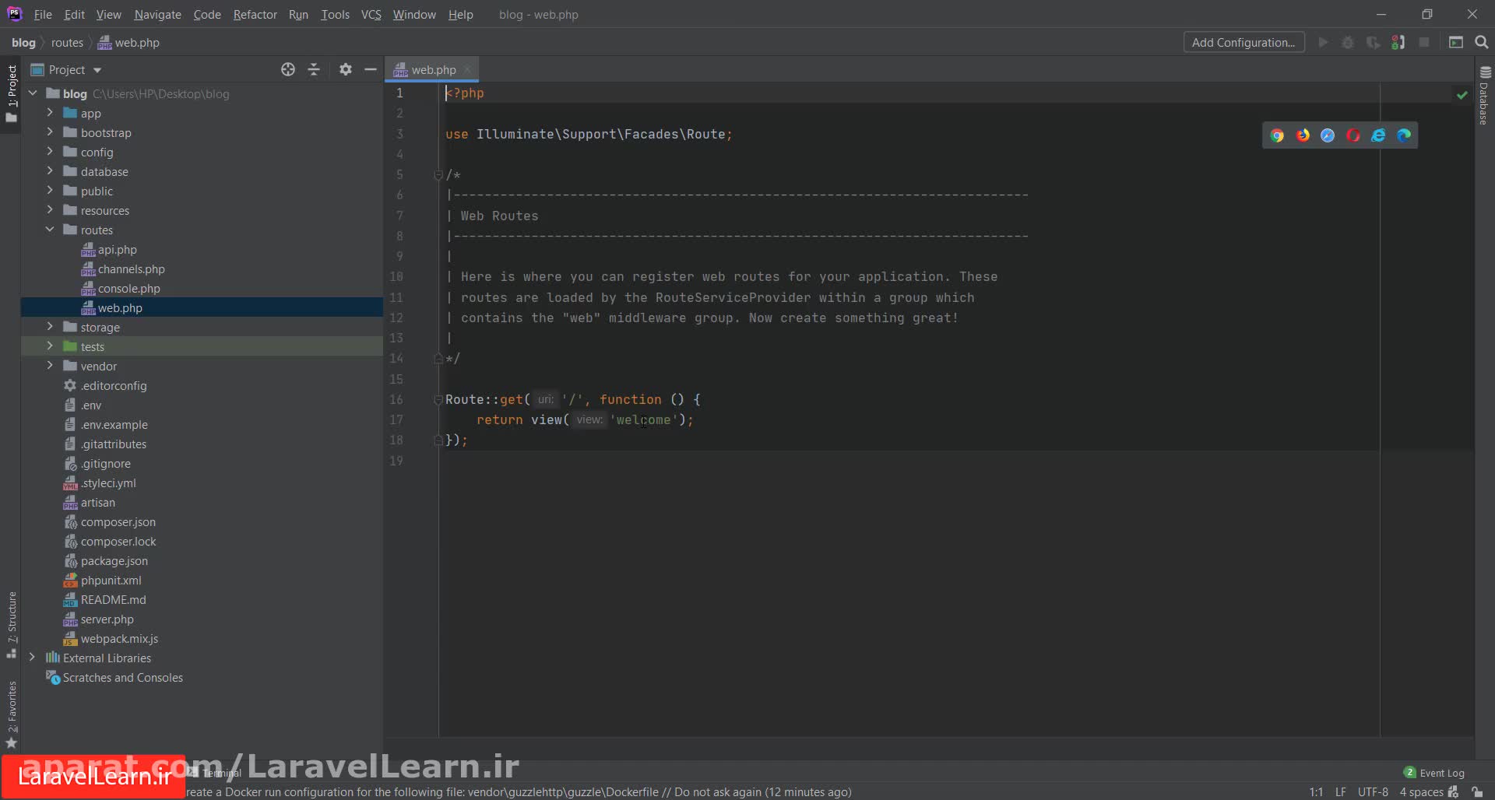The width and height of the screenshot is (1495, 800).
Task: Open the Refactor menu
Action: (x=255, y=15)
